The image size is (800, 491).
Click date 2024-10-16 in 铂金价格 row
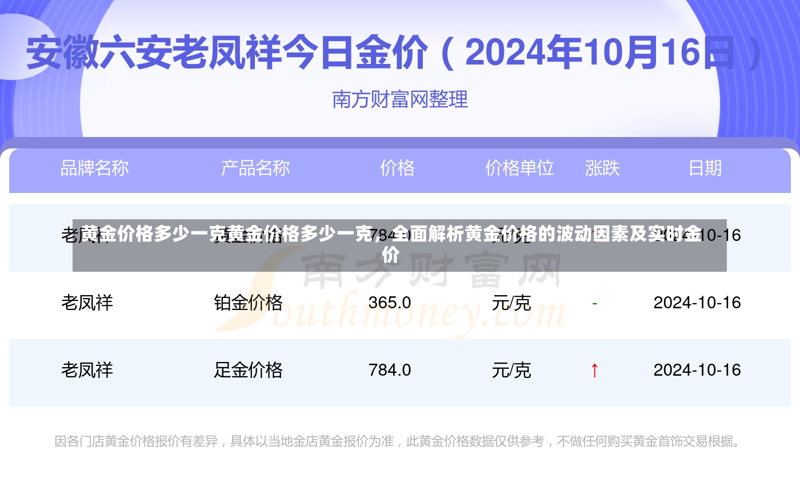[697, 303]
